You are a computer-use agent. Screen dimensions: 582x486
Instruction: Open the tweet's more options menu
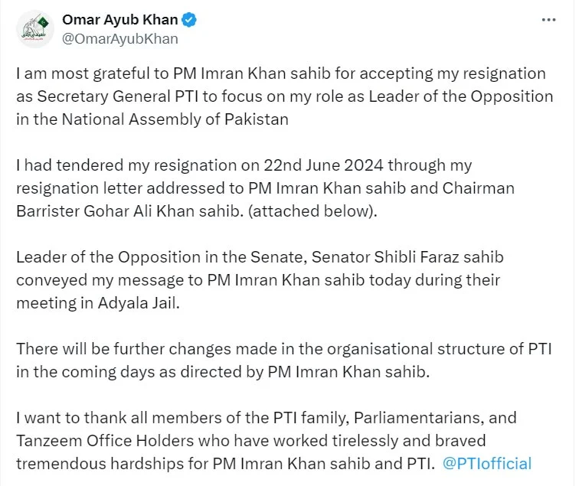pyautogui.click(x=548, y=21)
